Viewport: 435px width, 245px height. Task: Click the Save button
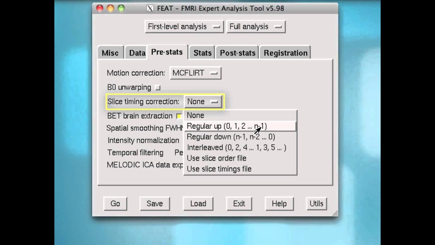click(155, 203)
